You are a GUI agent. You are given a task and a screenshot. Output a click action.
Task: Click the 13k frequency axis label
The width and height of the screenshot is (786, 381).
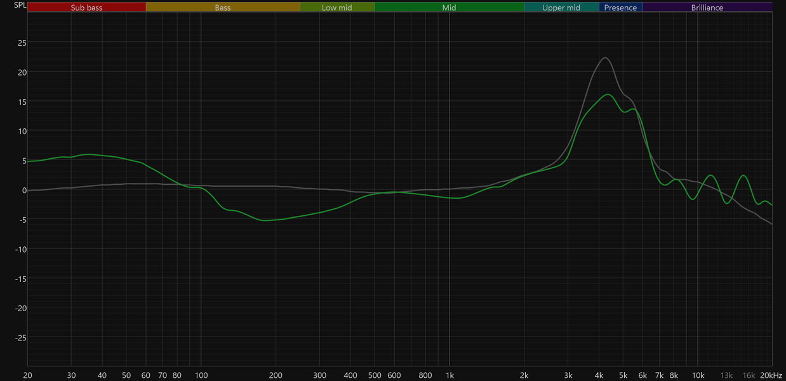[726, 375]
